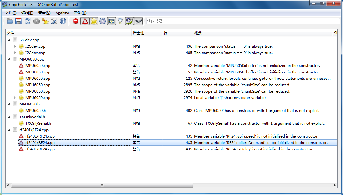Open the preferences tool icon
The width and height of the screenshot is (343, 195).
point(54,21)
